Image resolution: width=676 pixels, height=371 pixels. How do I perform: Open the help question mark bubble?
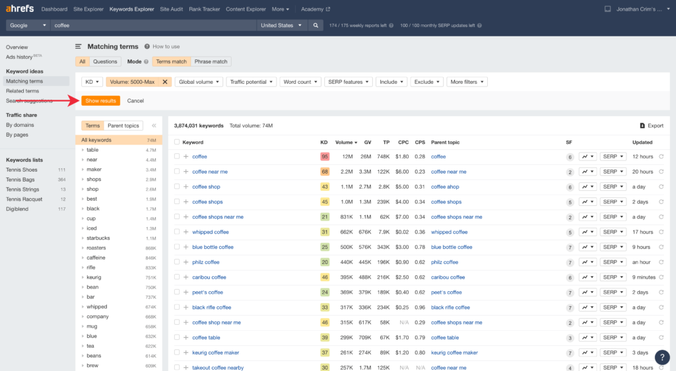pos(662,356)
